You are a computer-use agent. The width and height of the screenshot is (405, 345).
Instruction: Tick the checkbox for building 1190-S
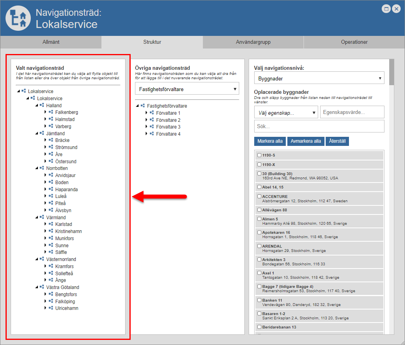coord(259,155)
